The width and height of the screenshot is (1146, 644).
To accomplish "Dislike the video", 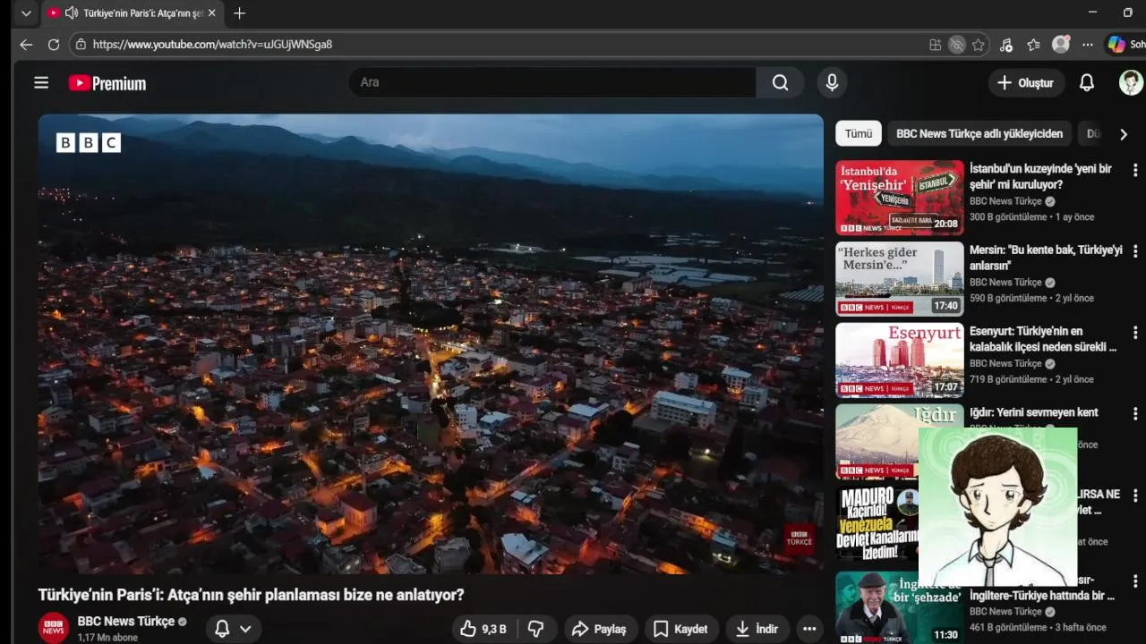I will pyautogui.click(x=536, y=629).
